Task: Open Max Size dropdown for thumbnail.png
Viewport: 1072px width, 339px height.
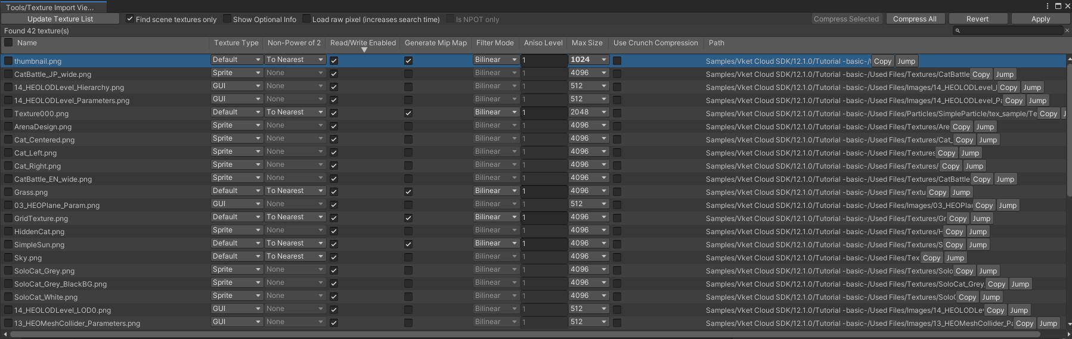Action: (x=589, y=60)
